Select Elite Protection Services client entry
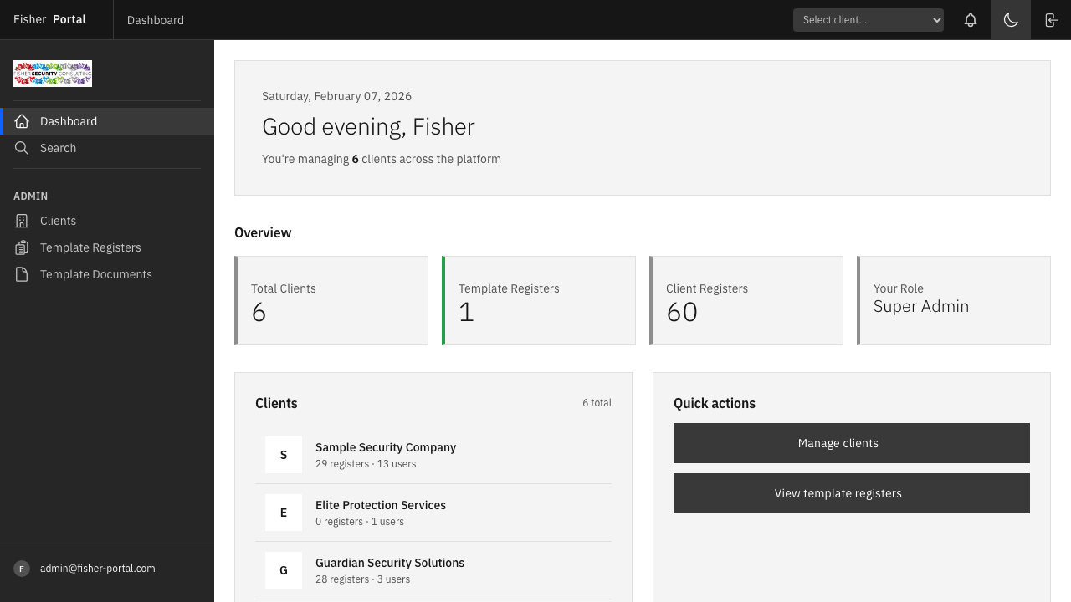The image size is (1071, 602). point(381,505)
